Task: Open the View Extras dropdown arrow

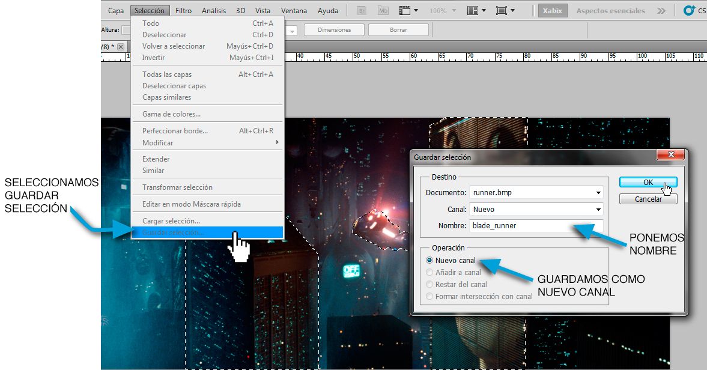Action: 416,10
